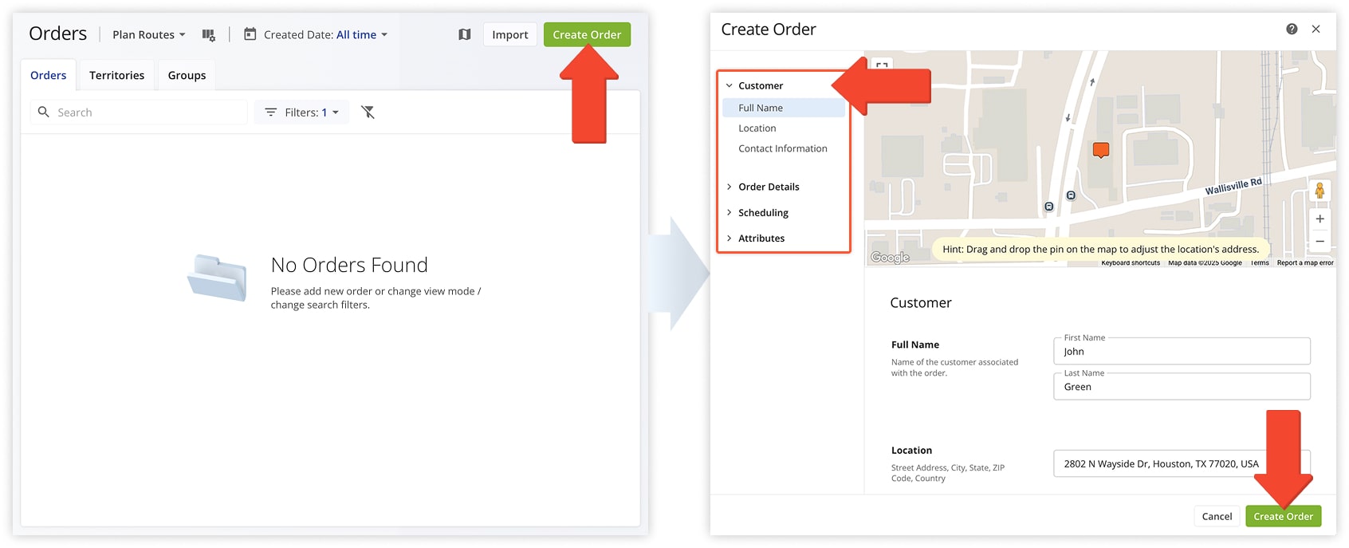Open the Created Date All time dropdown
1349x548 pixels.
tap(362, 34)
